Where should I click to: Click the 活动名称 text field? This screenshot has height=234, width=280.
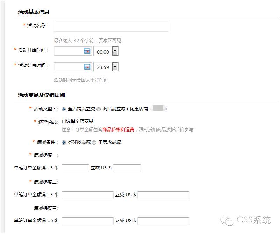click(x=111, y=27)
